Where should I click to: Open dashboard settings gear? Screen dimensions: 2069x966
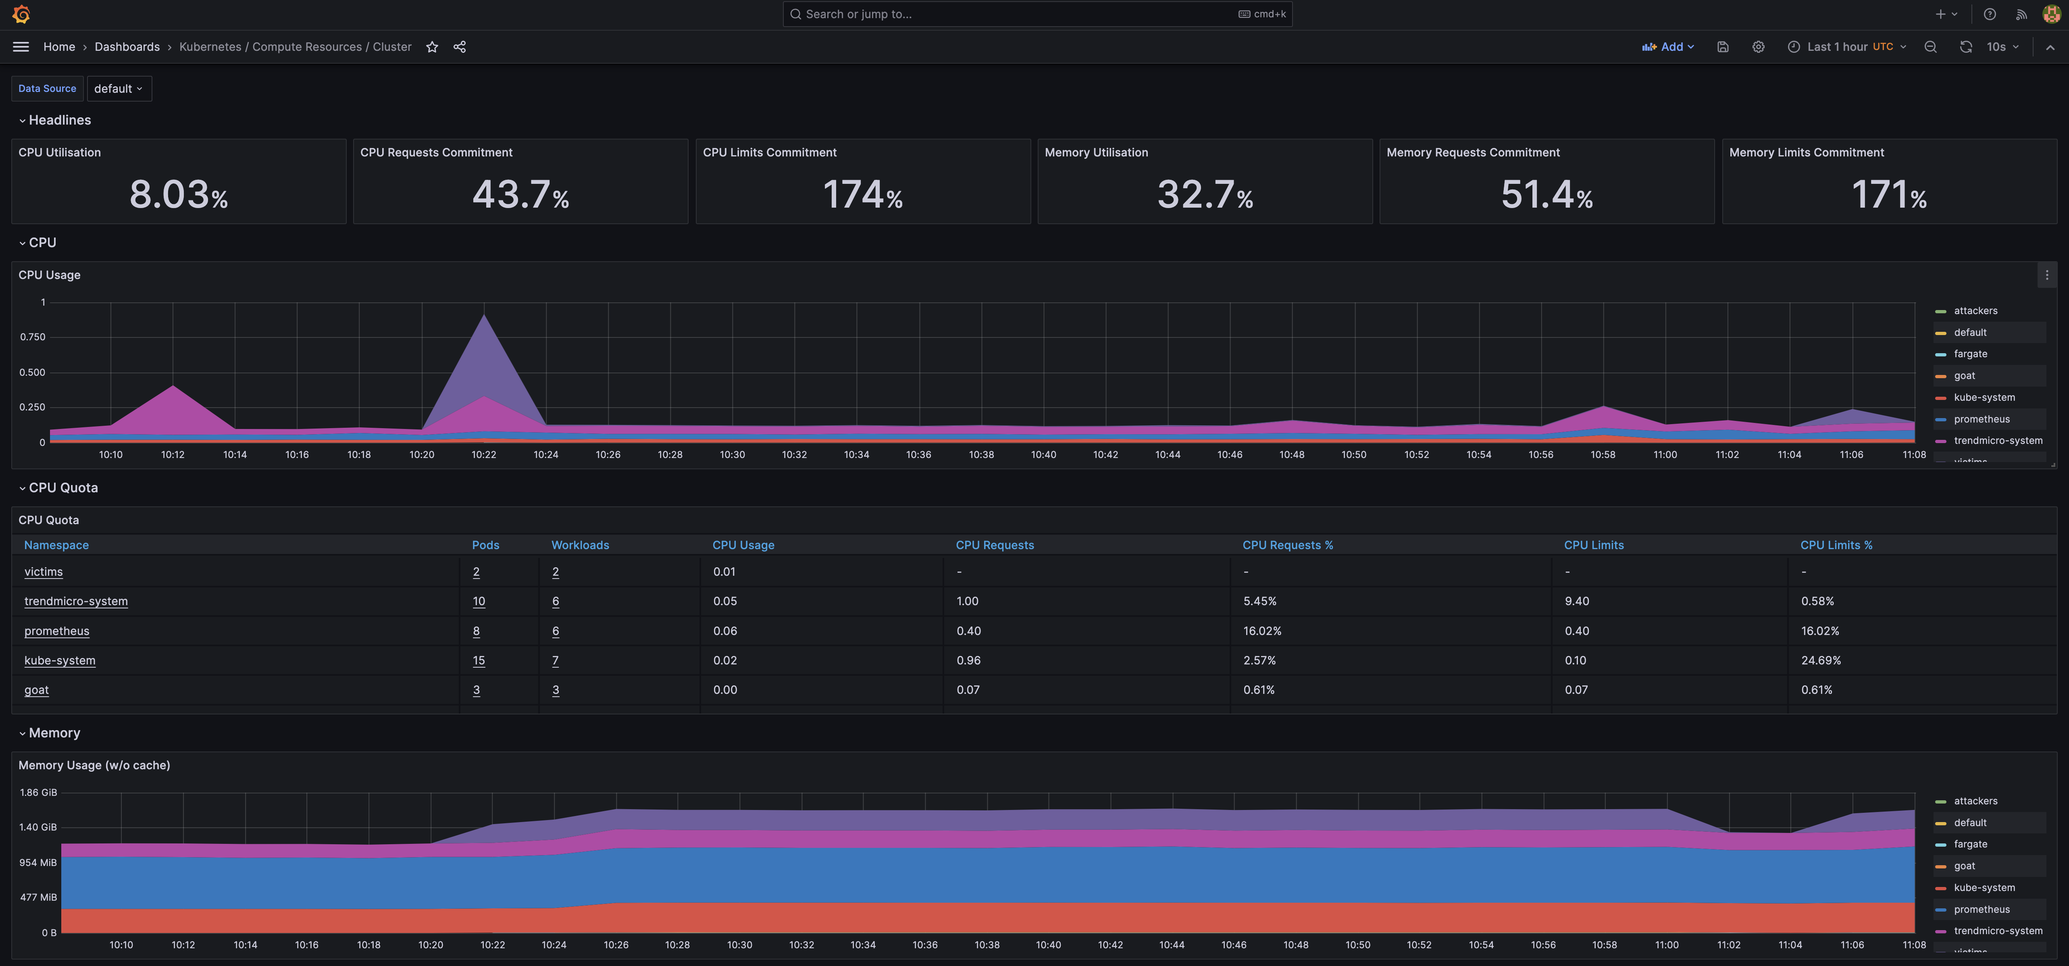(1758, 47)
